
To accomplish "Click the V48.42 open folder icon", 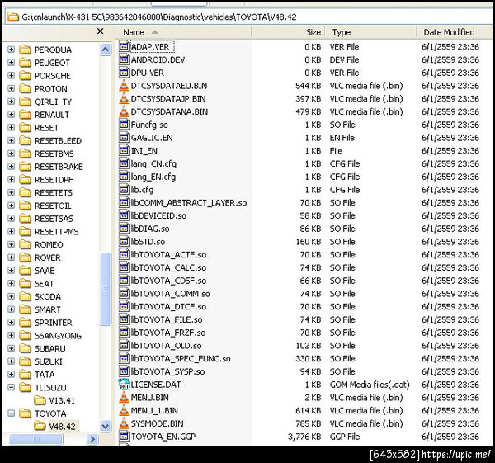I will [40, 427].
